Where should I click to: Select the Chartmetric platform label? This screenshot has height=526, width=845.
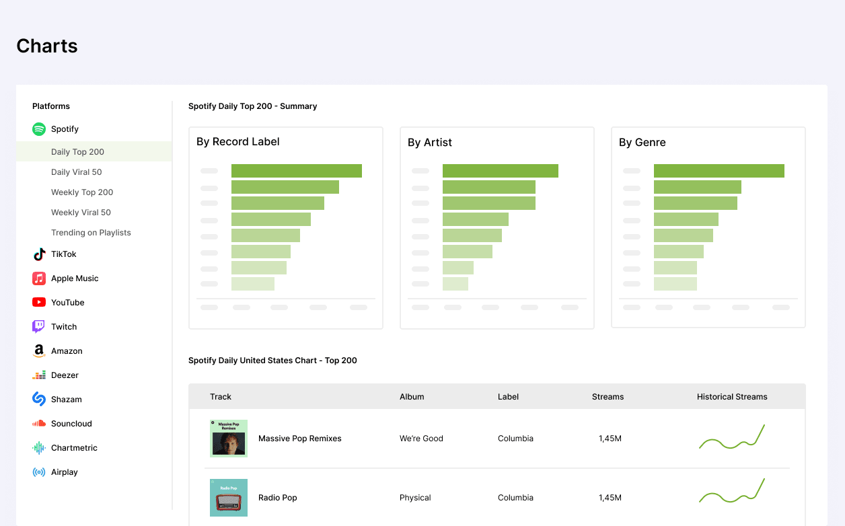pos(74,448)
